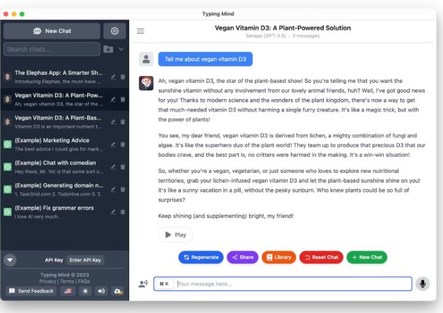This screenshot has height=313, width=443.
Task: Click the green New Chat button
Action: [367, 257]
